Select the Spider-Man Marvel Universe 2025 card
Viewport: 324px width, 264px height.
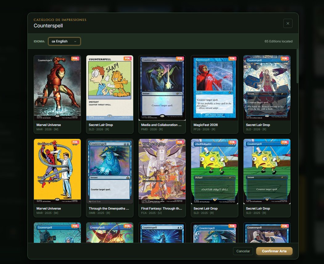tap(57, 178)
